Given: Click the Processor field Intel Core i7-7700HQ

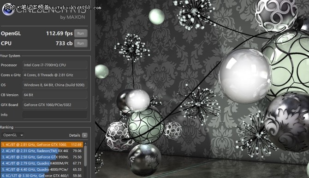Looking at the screenshot, I should click(55, 65).
